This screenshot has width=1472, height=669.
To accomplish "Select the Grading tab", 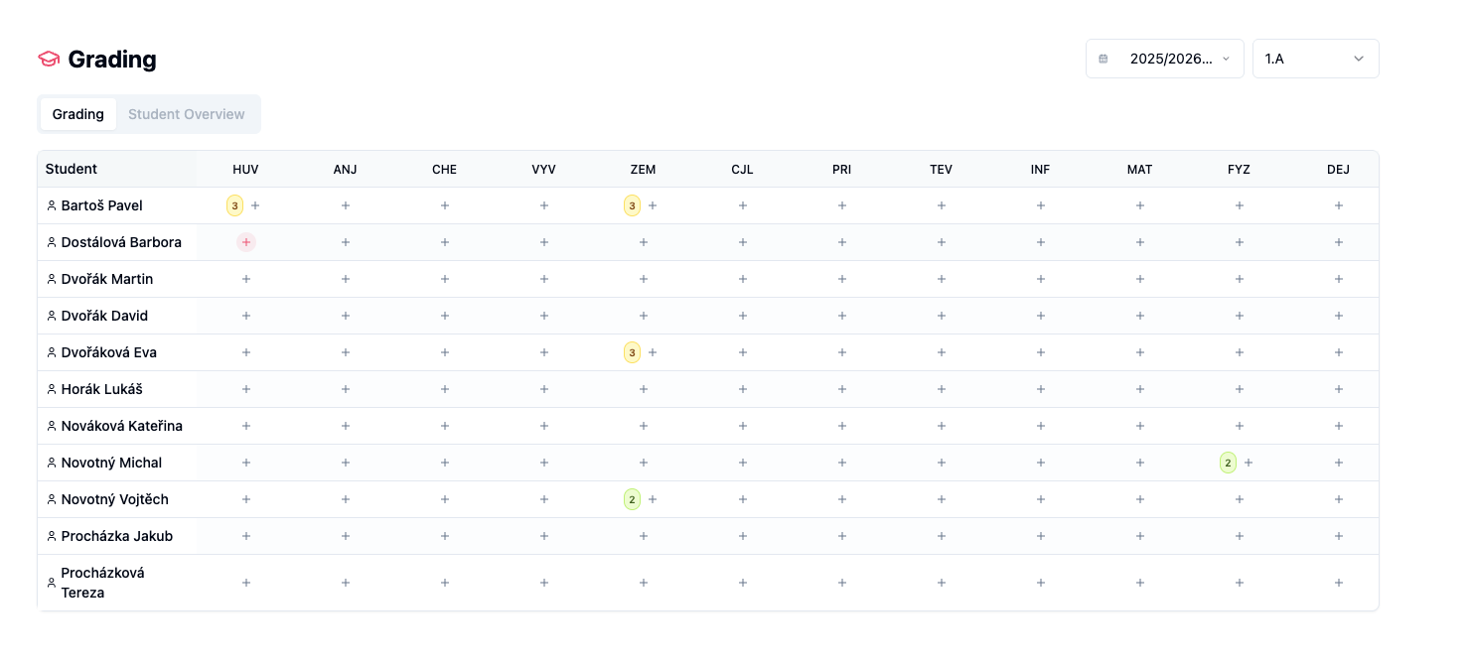I will pyautogui.click(x=78, y=114).
